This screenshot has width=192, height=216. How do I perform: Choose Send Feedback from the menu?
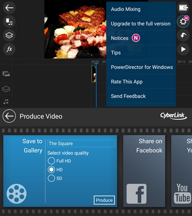point(141,96)
